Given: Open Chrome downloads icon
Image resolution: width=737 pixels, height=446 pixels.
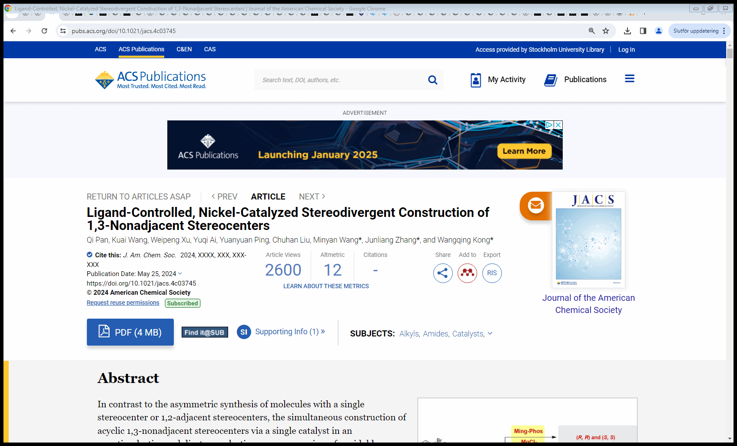Looking at the screenshot, I should click(627, 31).
